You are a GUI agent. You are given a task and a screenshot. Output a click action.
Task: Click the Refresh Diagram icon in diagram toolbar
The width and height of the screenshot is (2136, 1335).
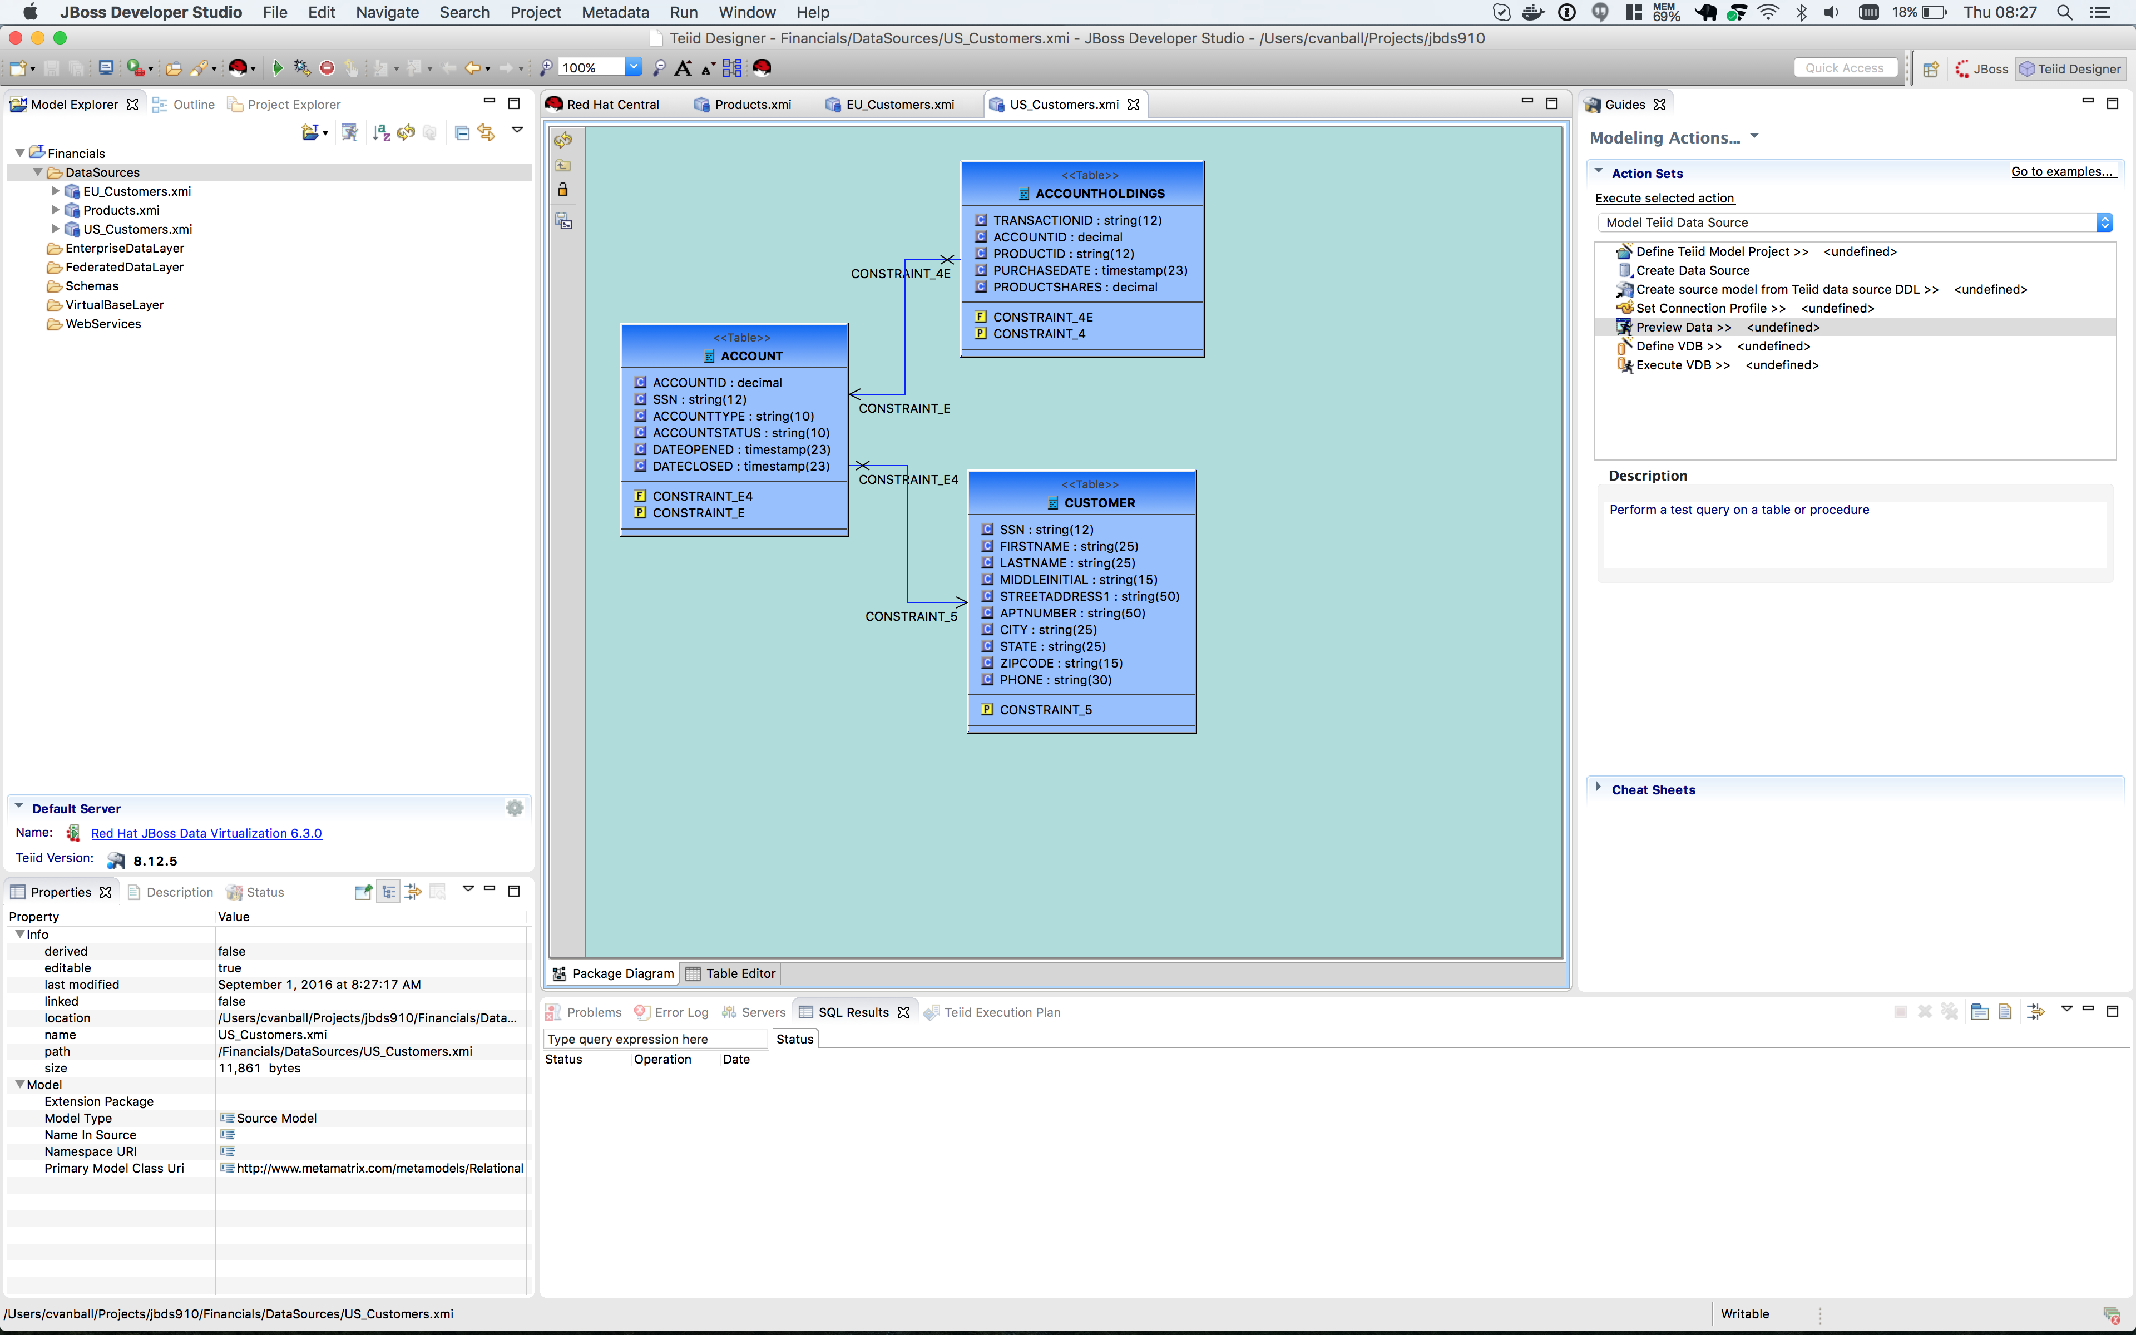click(563, 140)
